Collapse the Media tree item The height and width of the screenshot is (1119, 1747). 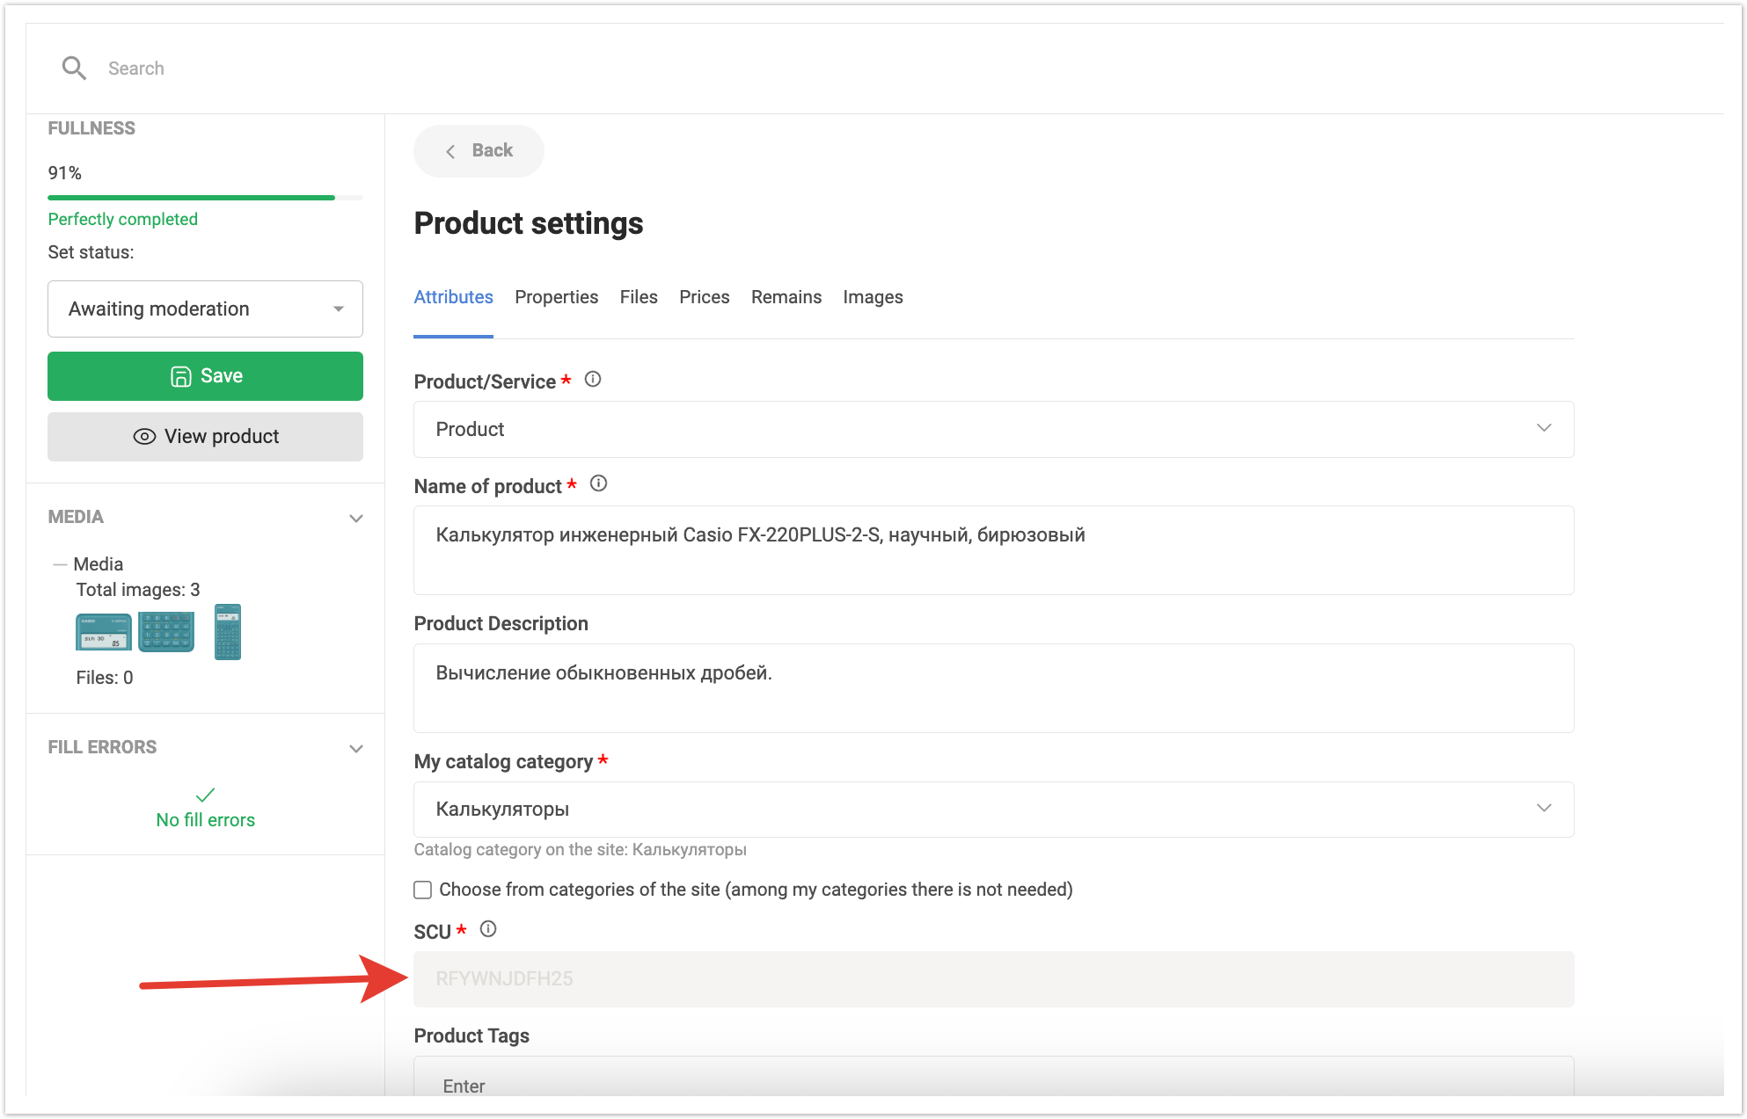pyautogui.click(x=60, y=564)
